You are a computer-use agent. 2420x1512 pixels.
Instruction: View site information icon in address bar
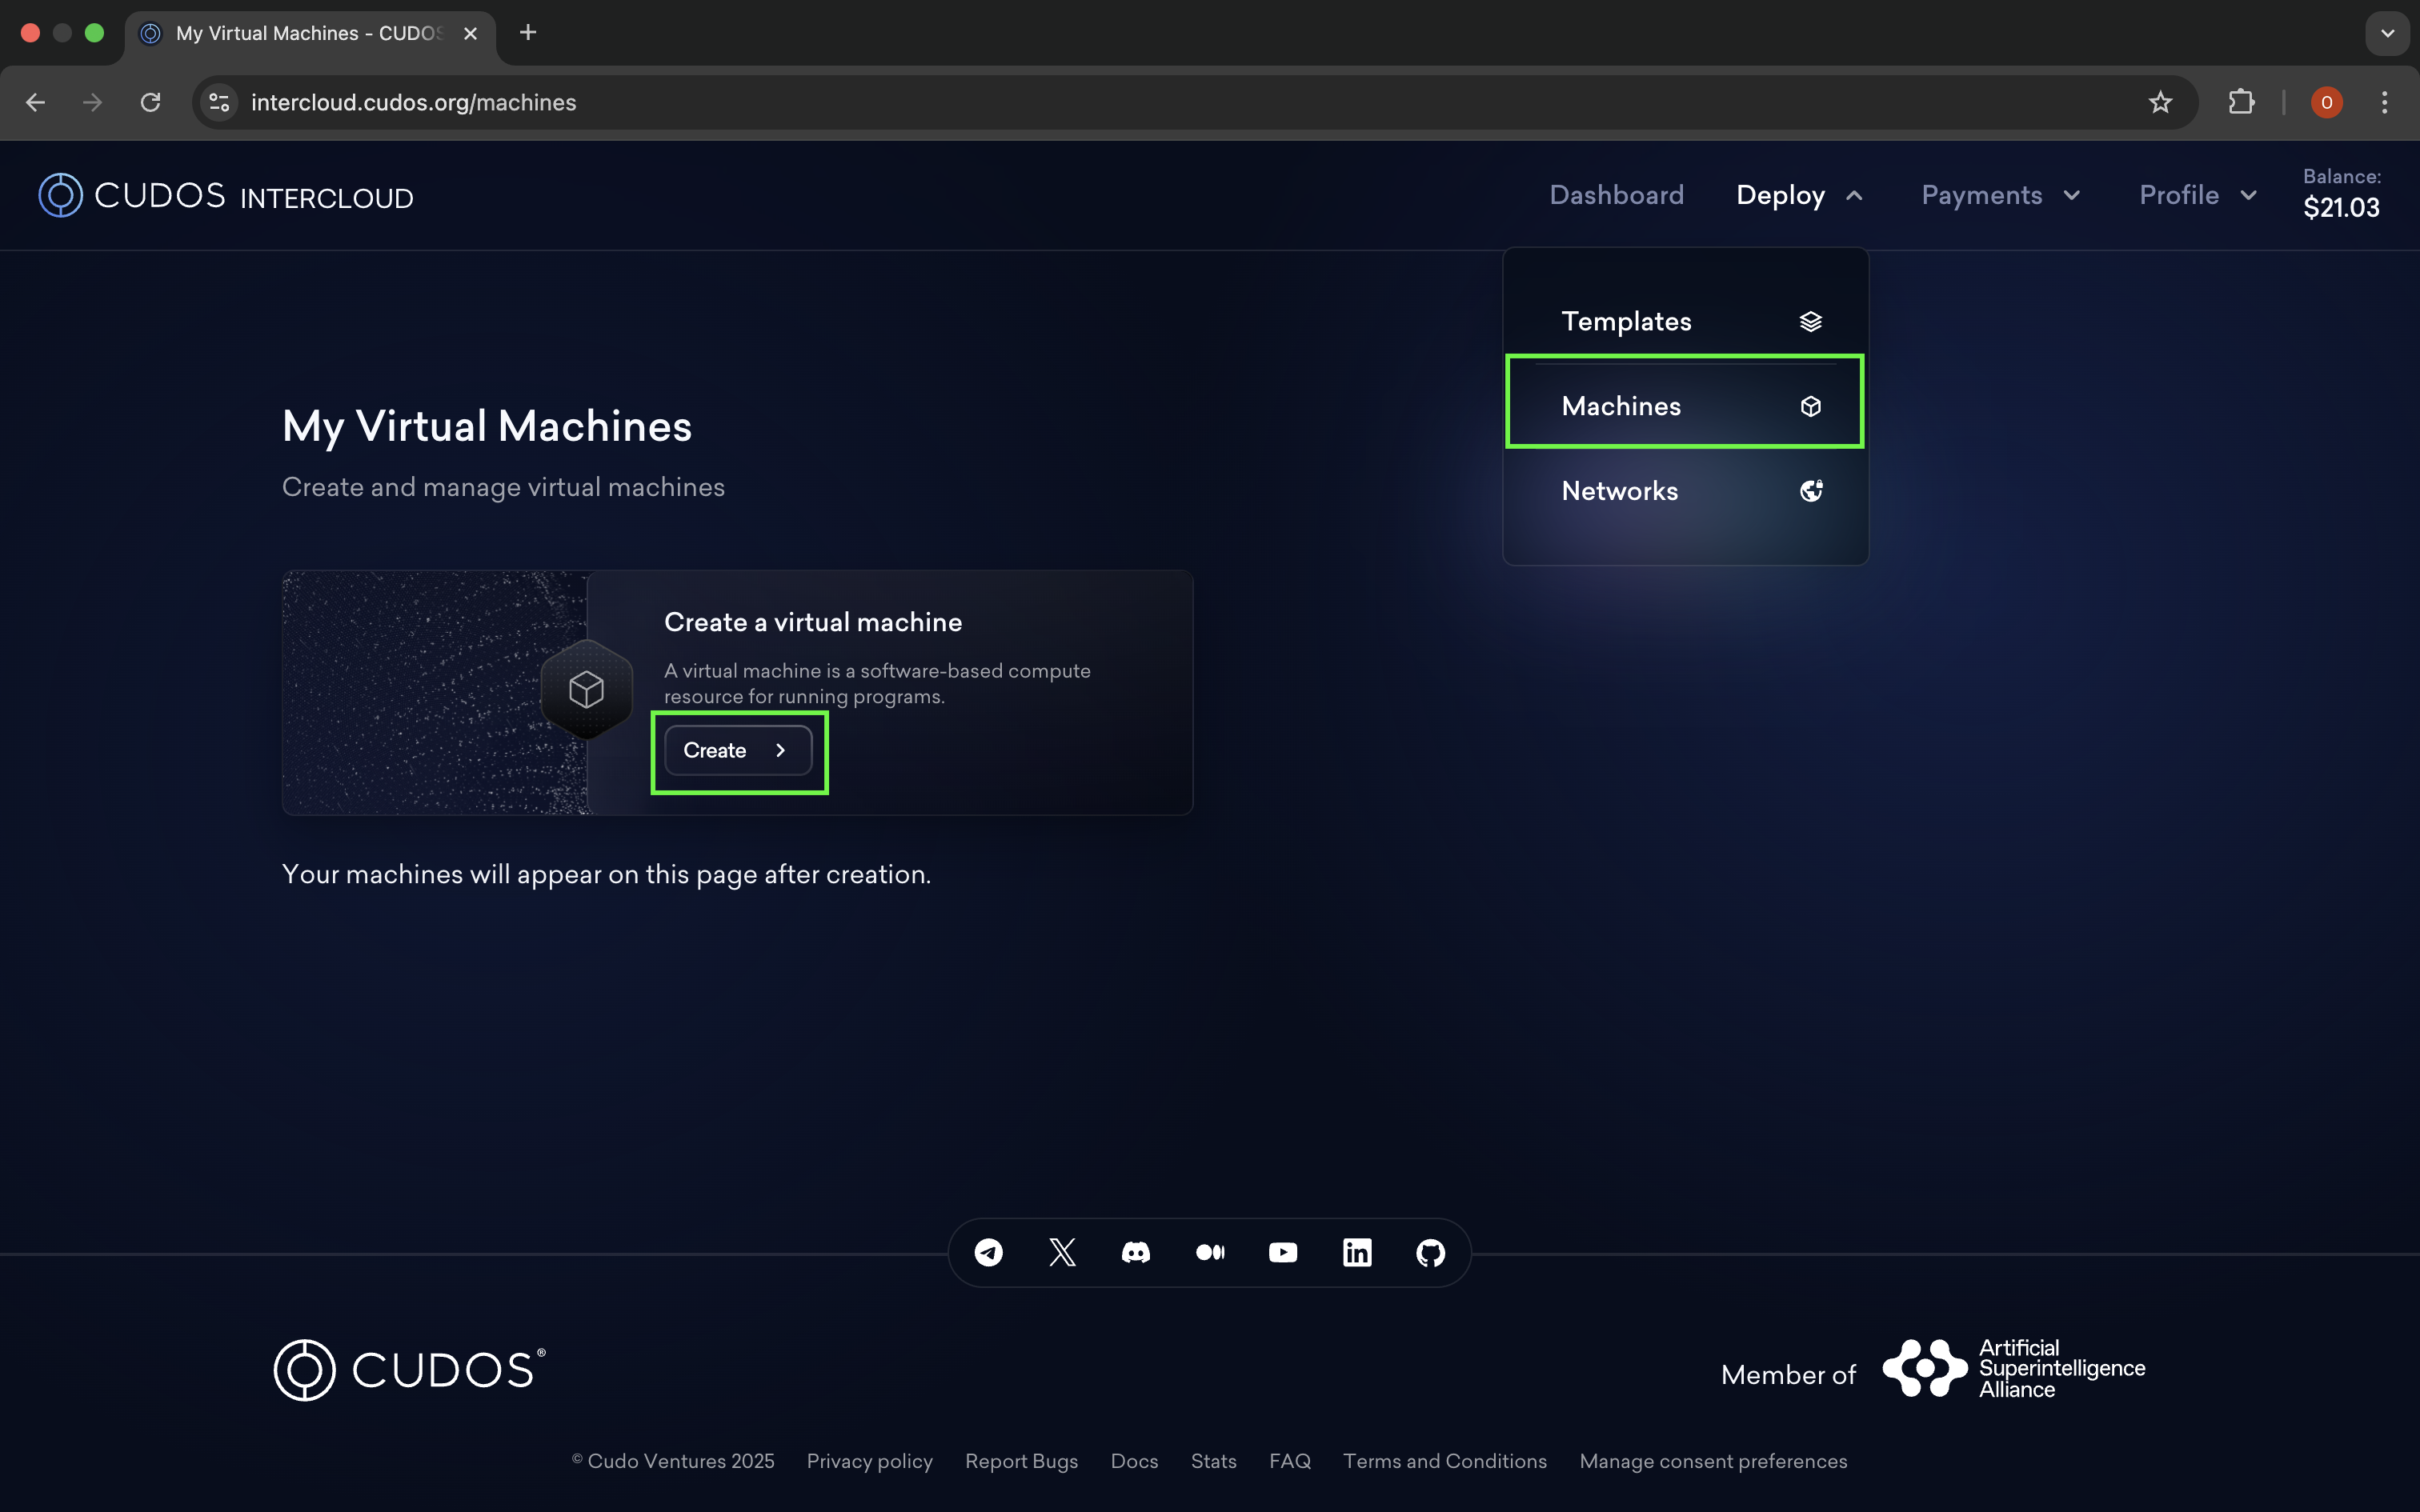click(x=219, y=102)
